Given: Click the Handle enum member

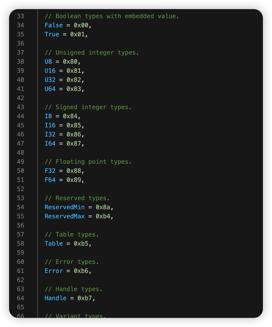Looking at the screenshot, I should (x=56, y=298).
